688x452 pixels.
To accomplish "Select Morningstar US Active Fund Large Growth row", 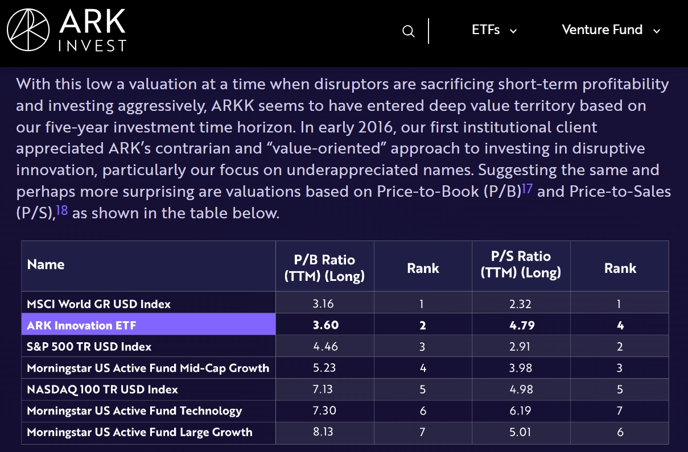I will (139, 432).
